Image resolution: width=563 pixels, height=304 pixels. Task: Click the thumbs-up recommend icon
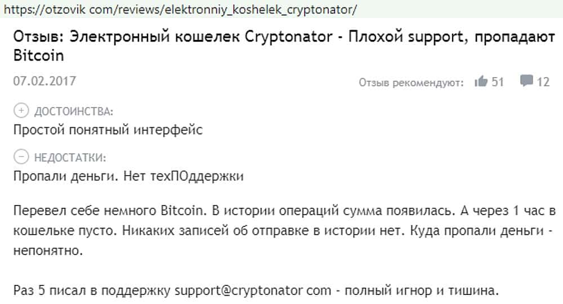(x=480, y=82)
